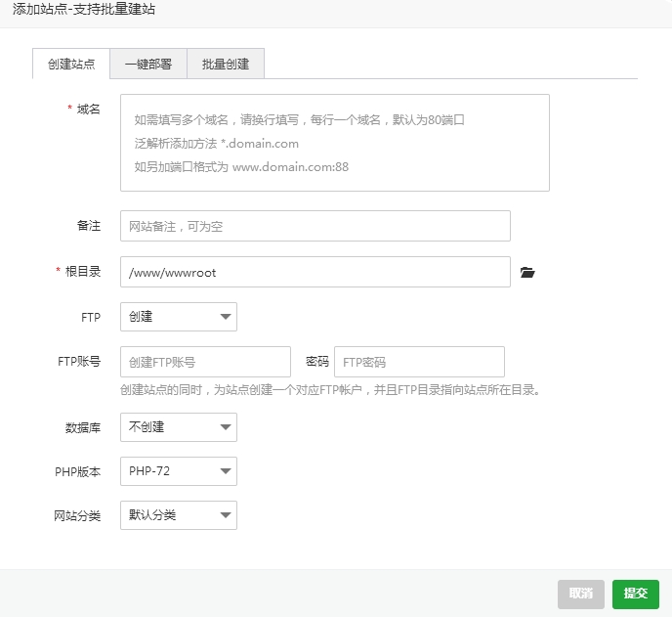672x617 pixels.
Task: Select the 创建站点 tab
Action: click(x=71, y=65)
